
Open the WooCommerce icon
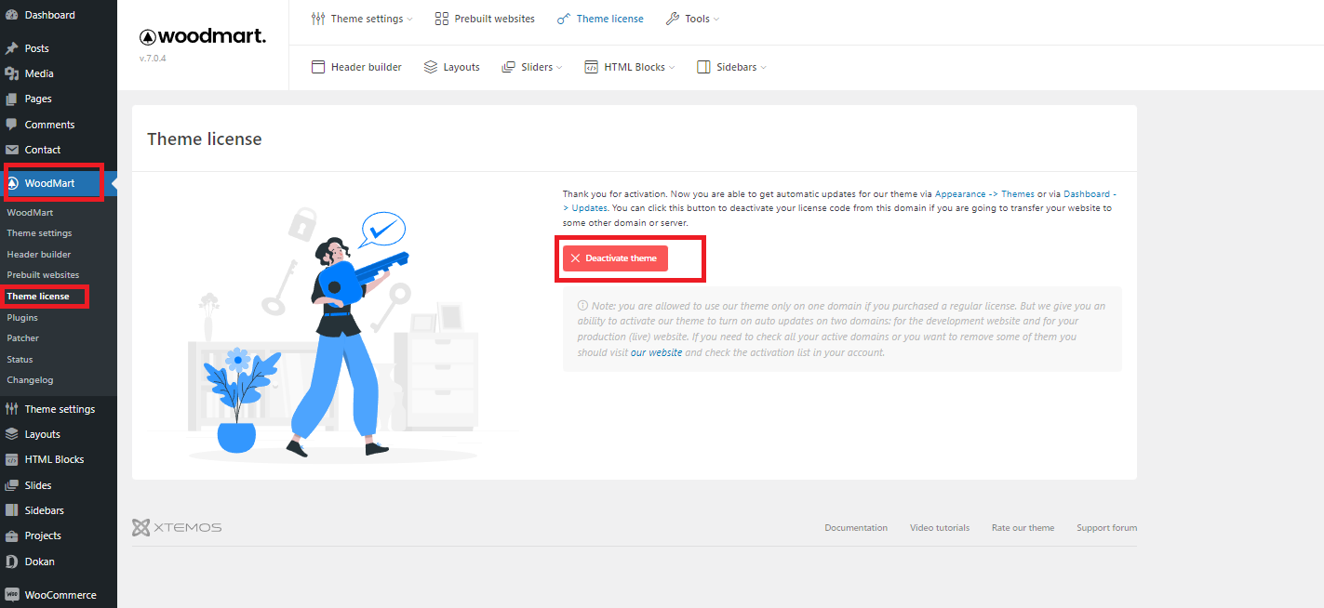point(11,595)
